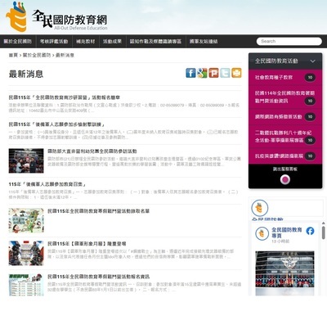The height and width of the screenshot is (316, 327).
Task: Open news 國防部大直非營利幼兒園全民國防參訪活動
Action: coord(92,151)
